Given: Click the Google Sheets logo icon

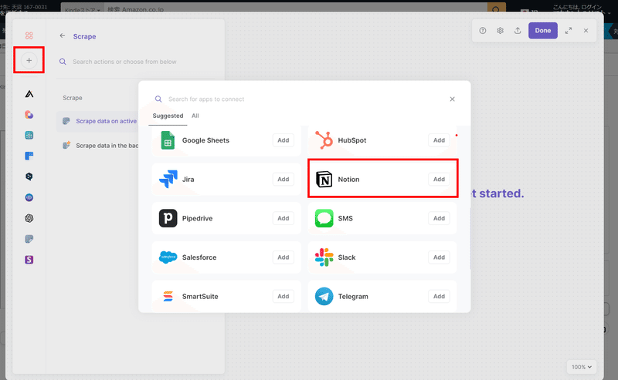Looking at the screenshot, I should tap(168, 140).
